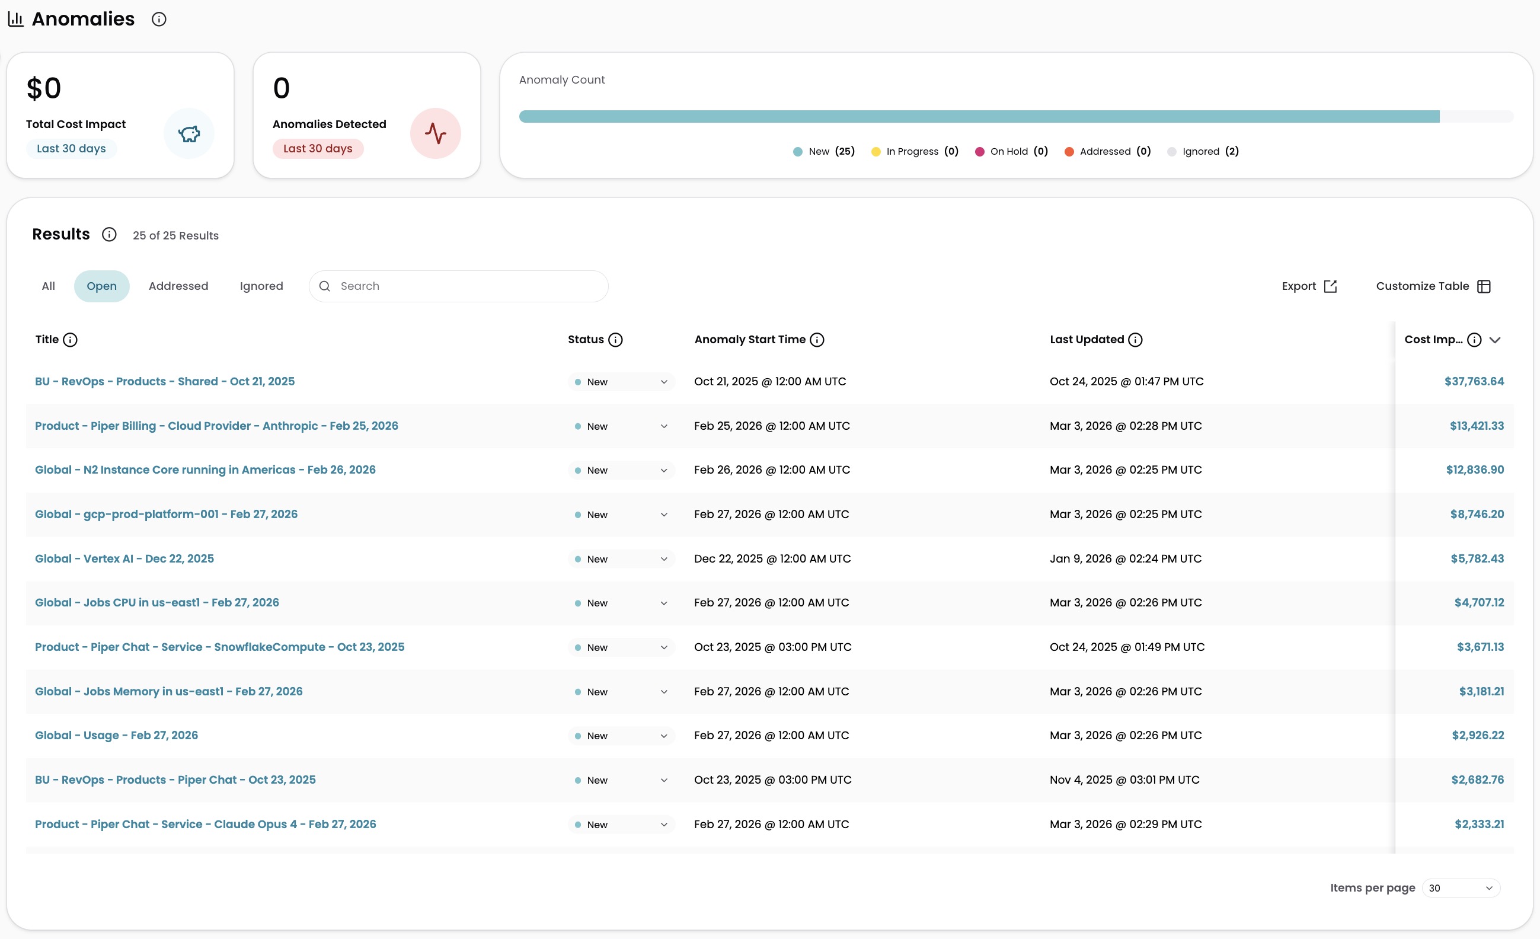This screenshot has width=1540, height=939.
Task: Open status dropdown for Global - Usage row
Action: pos(621,736)
